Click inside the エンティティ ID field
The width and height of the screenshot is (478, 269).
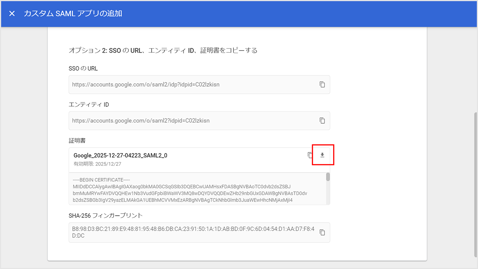187,121
